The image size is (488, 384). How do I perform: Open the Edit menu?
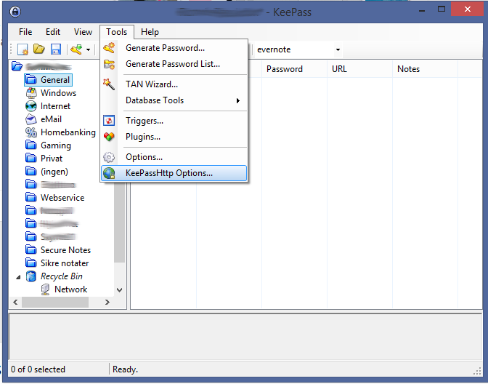(x=53, y=32)
